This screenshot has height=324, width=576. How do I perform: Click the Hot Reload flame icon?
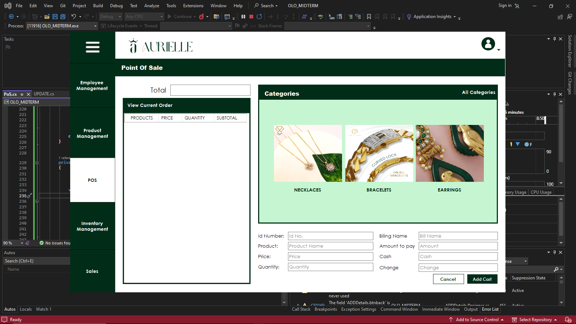[202, 17]
